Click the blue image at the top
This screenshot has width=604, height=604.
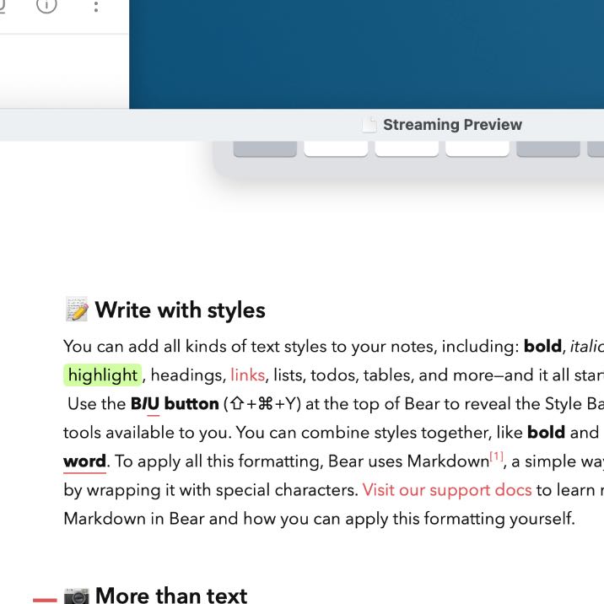tap(366, 54)
